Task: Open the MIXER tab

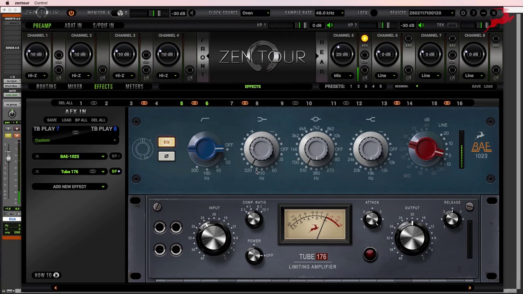Action: [x=75, y=87]
